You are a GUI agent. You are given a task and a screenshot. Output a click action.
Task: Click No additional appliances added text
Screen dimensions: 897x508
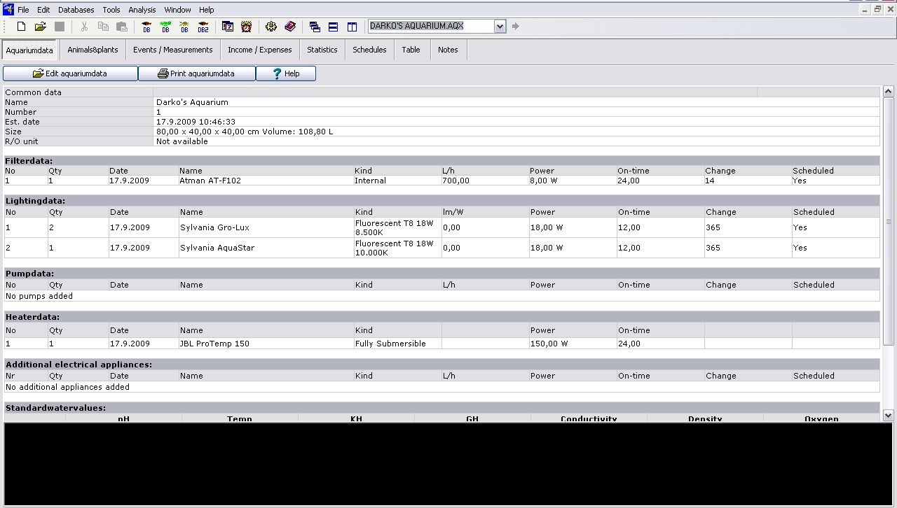67,387
